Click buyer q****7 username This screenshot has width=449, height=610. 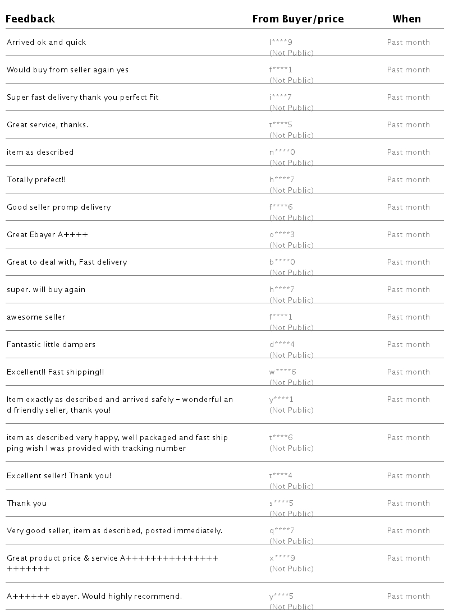[x=282, y=531]
